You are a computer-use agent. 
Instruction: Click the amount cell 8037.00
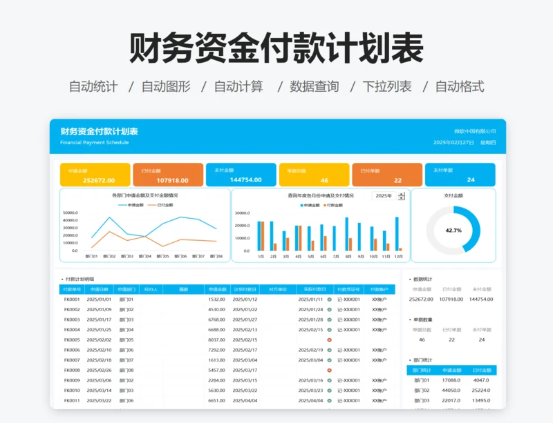coord(216,340)
